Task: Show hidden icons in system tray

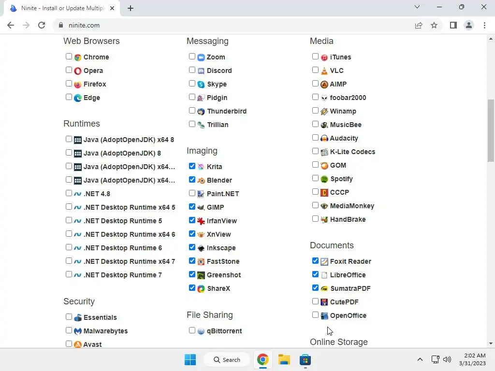Action: click(x=420, y=359)
